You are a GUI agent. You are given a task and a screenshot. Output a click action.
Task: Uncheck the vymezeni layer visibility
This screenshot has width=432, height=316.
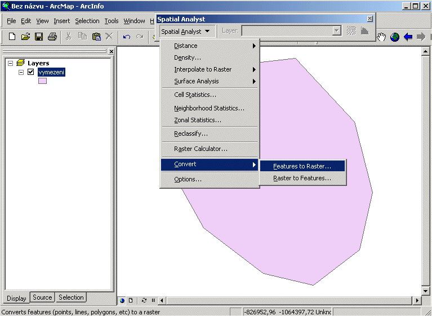pos(30,72)
